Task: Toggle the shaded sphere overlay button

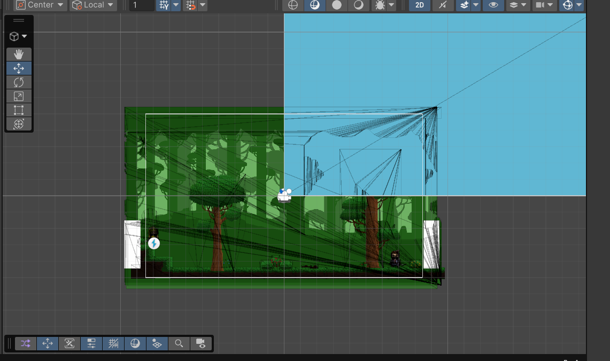Action: coord(135,343)
